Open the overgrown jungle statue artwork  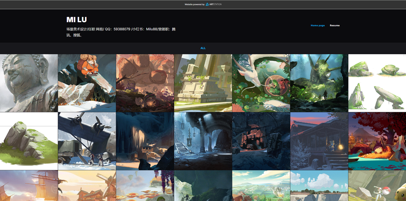tap(319, 83)
